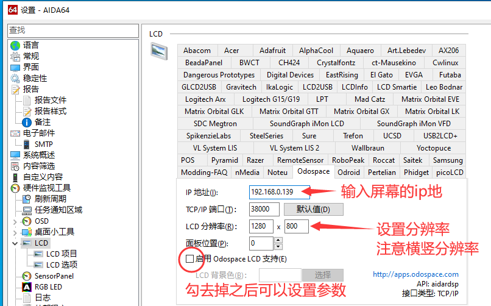Click the globe icon beside 语言
491x306 pixels.
15,46
